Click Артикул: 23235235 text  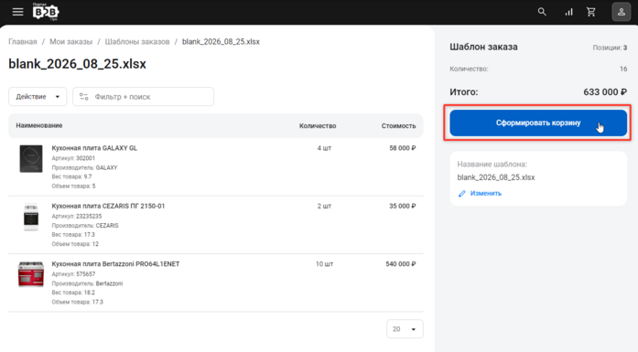77,217
